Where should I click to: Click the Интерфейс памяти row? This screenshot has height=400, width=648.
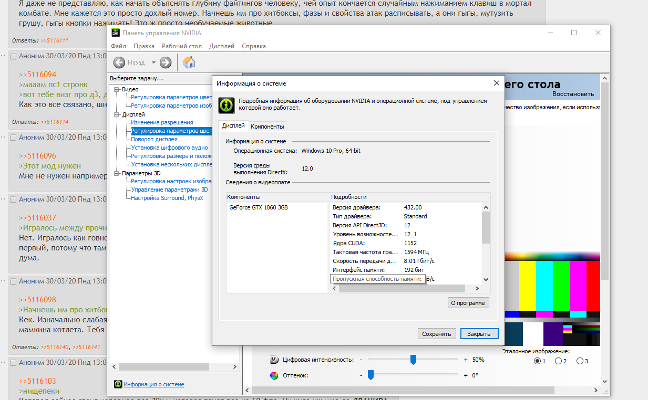pos(406,270)
